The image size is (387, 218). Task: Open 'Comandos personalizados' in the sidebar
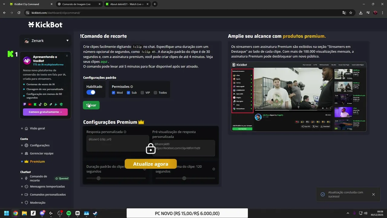point(48,195)
